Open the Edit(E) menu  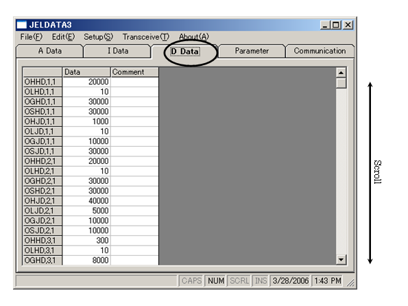tap(63, 37)
